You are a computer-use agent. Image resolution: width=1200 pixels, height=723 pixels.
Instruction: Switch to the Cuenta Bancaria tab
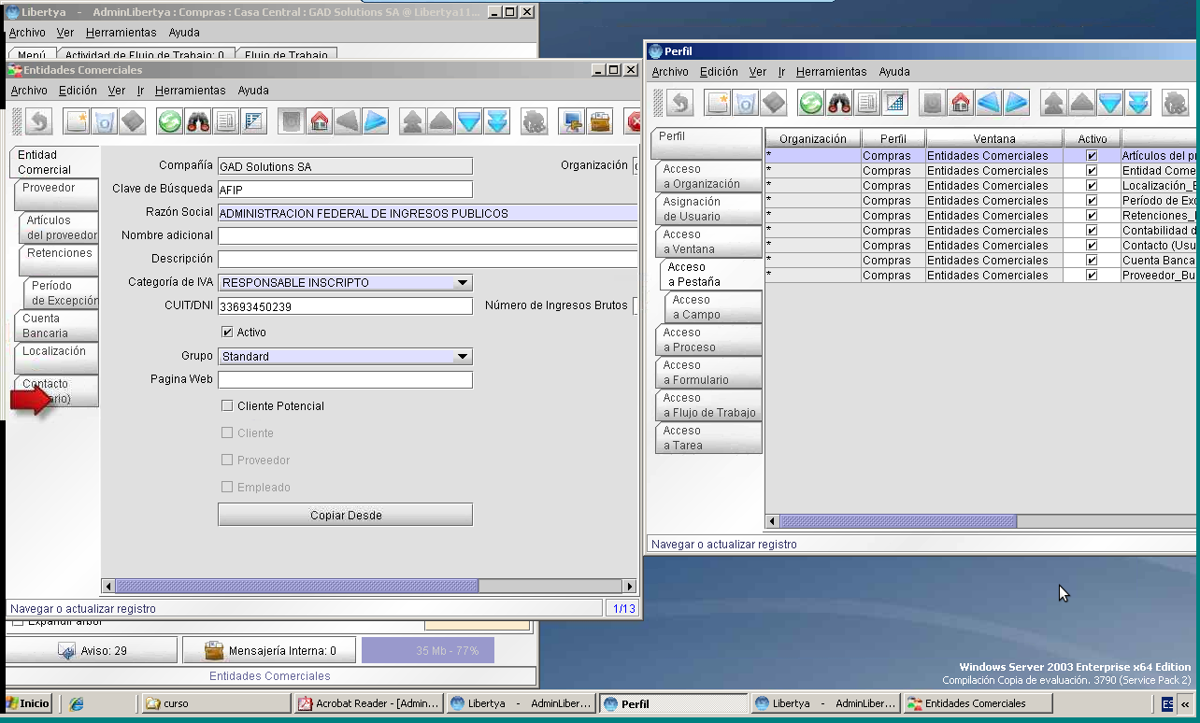tap(56, 326)
